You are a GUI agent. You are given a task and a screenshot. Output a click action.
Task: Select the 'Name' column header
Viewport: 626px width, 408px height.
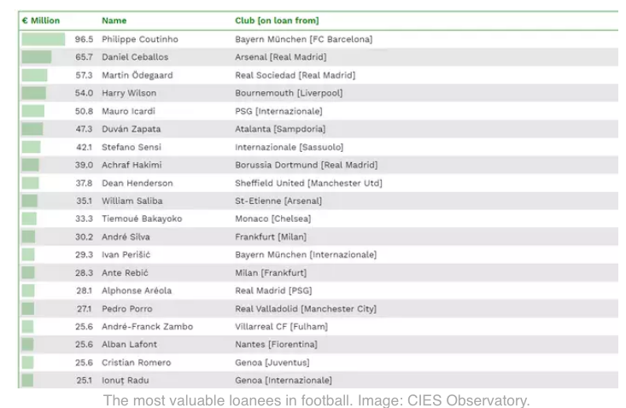(114, 20)
